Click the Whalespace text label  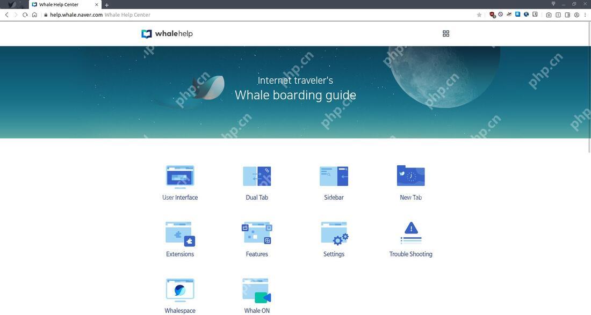pos(180,311)
